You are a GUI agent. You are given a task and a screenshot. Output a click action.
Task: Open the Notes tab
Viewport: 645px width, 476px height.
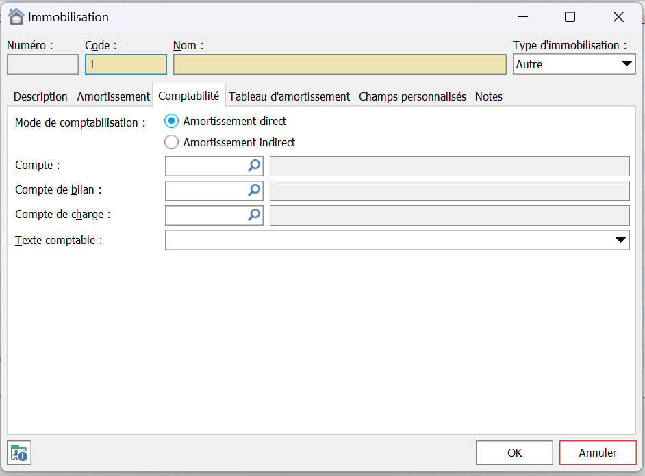488,96
